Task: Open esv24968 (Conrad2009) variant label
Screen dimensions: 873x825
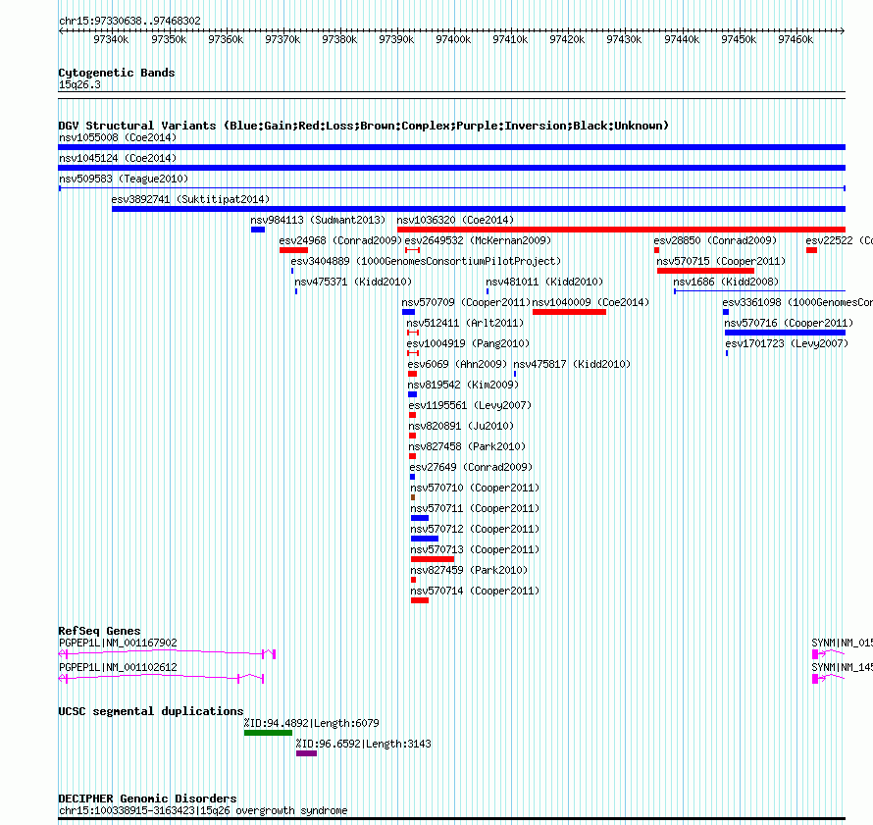Action: 340,240
